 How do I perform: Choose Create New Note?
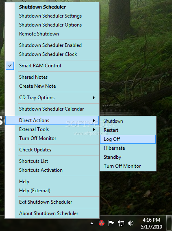pyautogui.click(x=52, y=86)
